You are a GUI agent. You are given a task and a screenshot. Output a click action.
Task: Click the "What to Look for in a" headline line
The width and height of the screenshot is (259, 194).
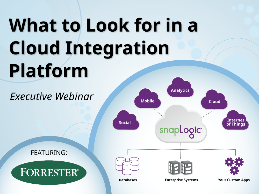104,25
